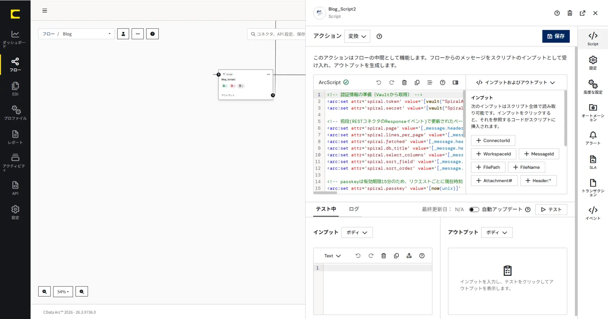This screenshot has height=319, width=608.
Task: Zoom out on the flow canvas
Action: pyautogui.click(x=82, y=292)
